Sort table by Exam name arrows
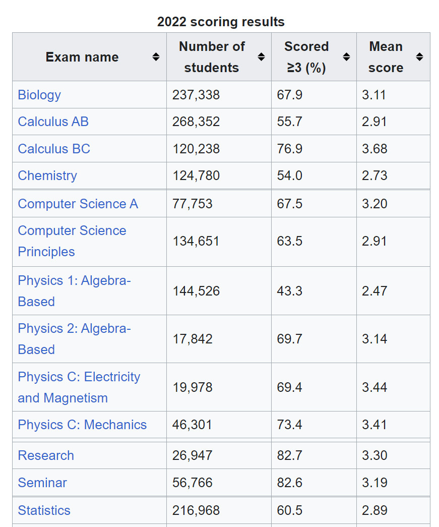Viewport: 439px width, 527px height. [x=156, y=57]
